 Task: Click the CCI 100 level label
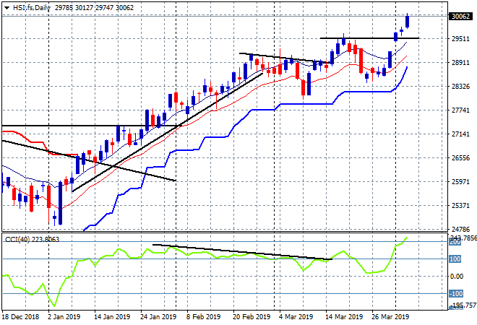455,259
